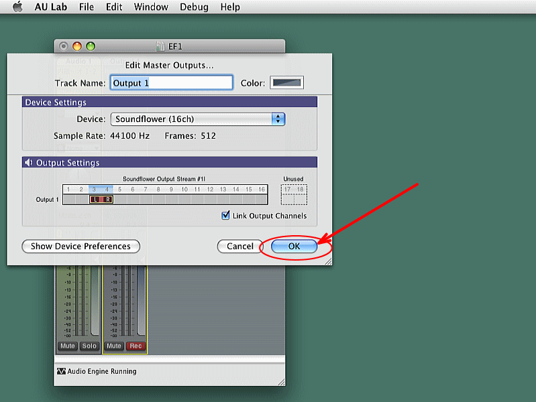
Task: Solo the first audio track
Action: pos(89,346)
